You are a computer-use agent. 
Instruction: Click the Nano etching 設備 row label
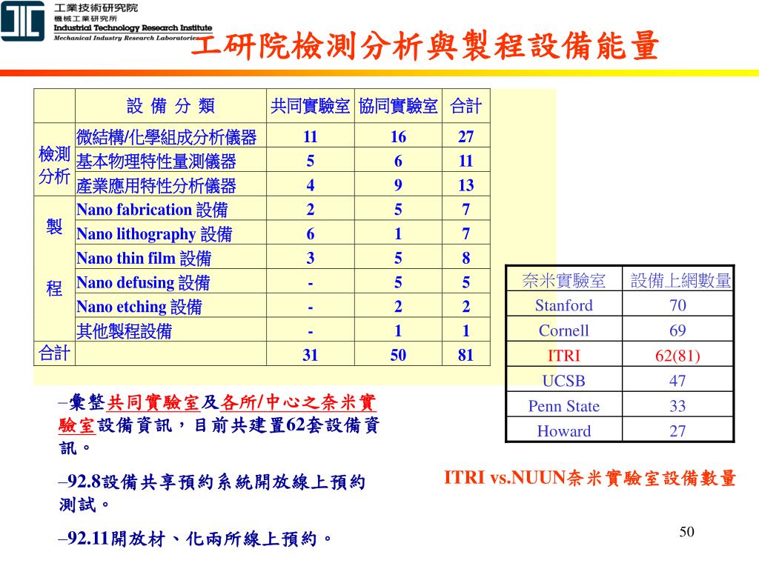(x=139, y=306)
